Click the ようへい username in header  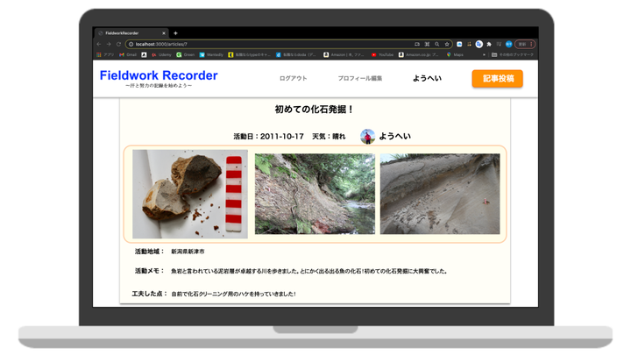pyautogui.click(x=427, y=79)
